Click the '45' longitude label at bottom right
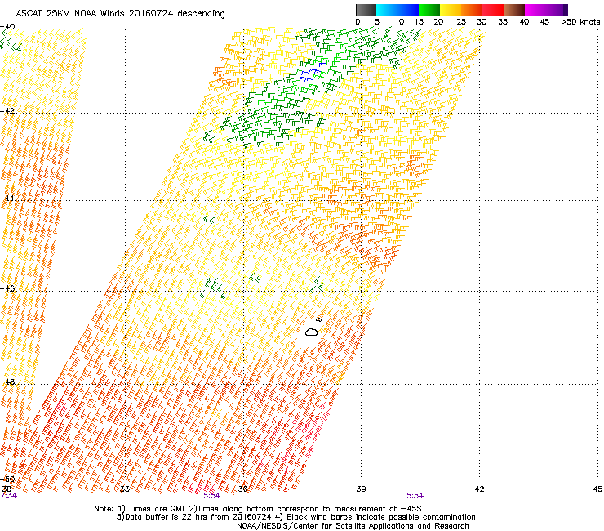Screen dimensions: 604x531 (x=597, y=489)
